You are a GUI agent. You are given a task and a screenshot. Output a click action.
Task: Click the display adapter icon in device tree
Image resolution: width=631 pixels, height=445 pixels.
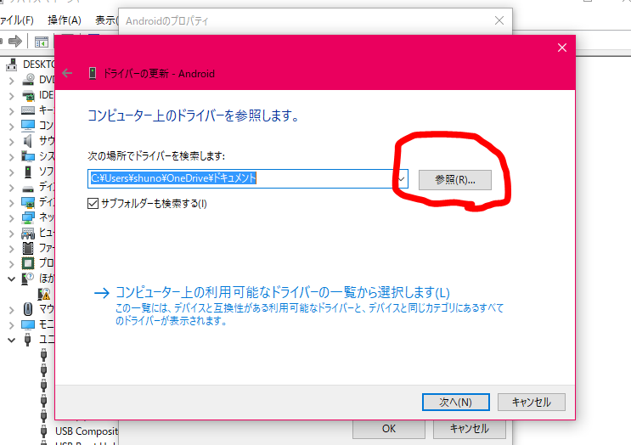click(x=28, y=202)
